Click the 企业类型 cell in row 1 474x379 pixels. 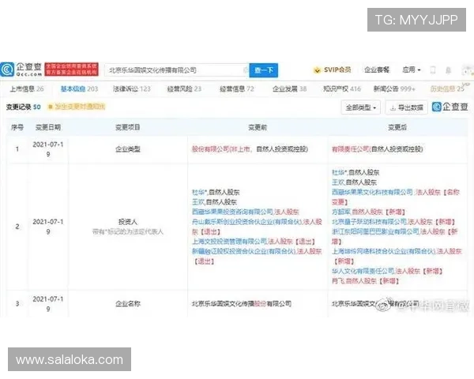128,149
